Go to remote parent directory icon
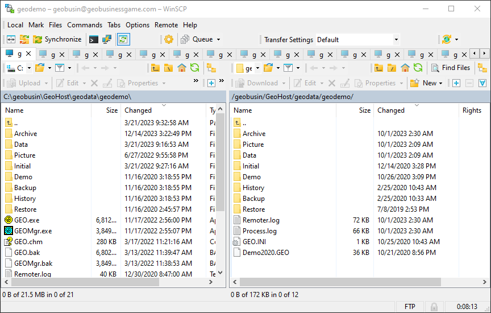This screenshot has width=491, height=313. point(379,68)
